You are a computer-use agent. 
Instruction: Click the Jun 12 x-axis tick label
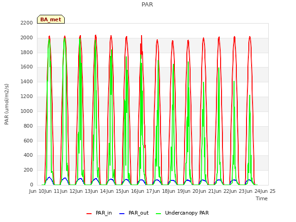(x=68, y=191)
